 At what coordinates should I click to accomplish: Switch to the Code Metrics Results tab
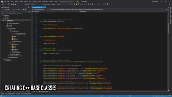(x=26, y=93)
